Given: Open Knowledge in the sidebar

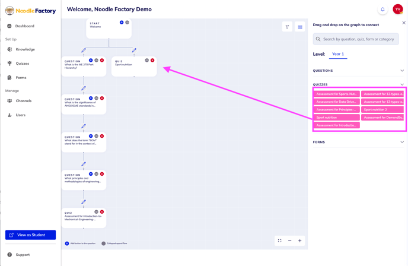Looking at the screenshot, I should tap(25, 49).
